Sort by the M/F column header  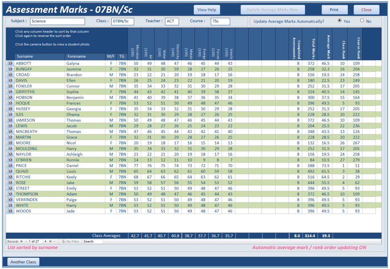point(111,57)
